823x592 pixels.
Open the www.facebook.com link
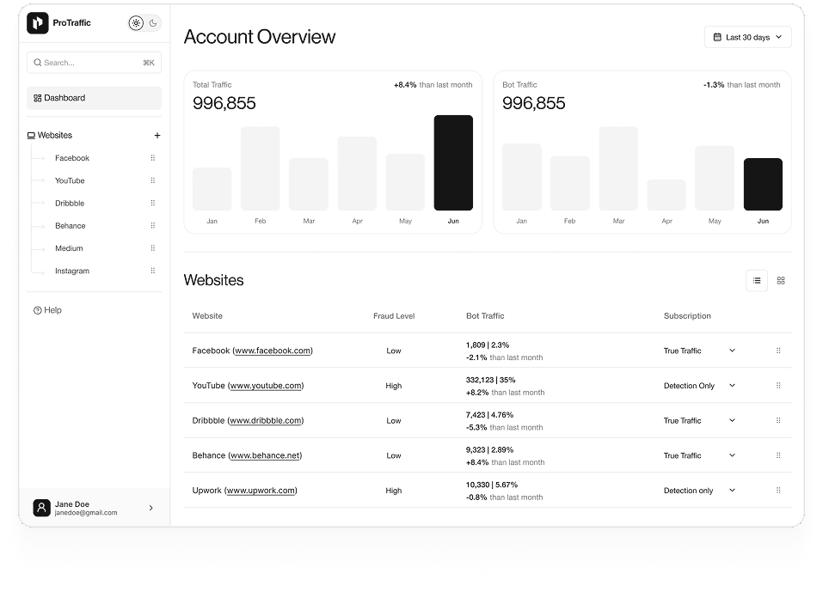(x=273, y=351)
